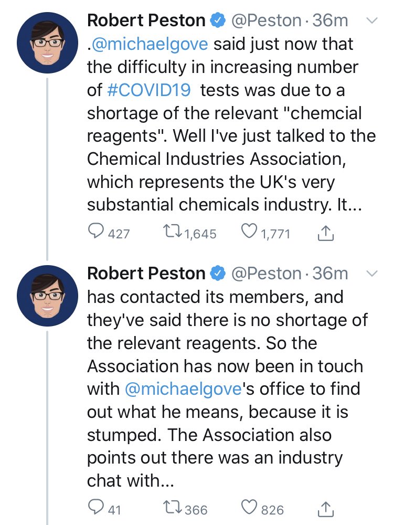Tap verified badge on the second tweet
Viewport: 393px width, 525px height.
[218, 274]
